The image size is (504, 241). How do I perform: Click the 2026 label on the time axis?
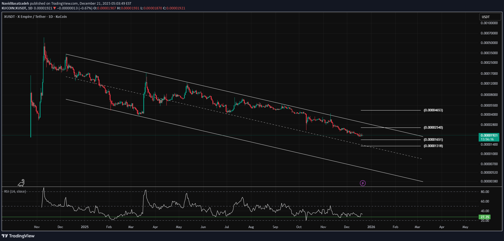pos(371,227)
